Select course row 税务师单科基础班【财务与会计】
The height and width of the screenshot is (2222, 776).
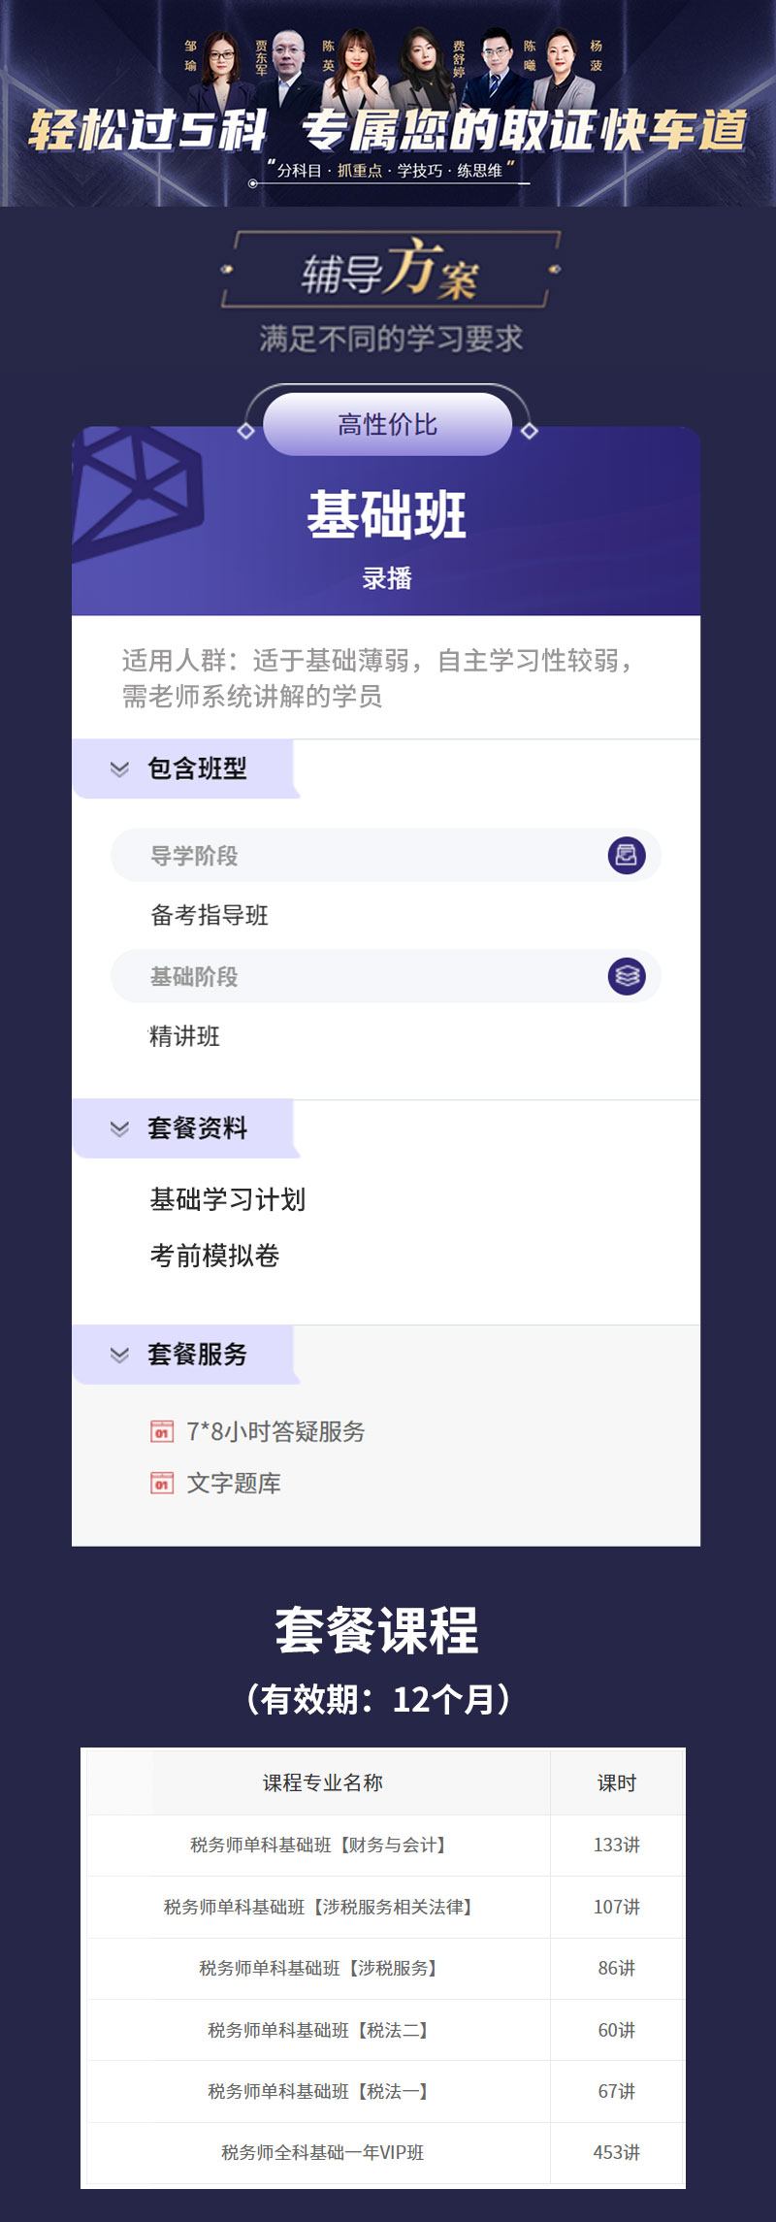point(387,1845)
